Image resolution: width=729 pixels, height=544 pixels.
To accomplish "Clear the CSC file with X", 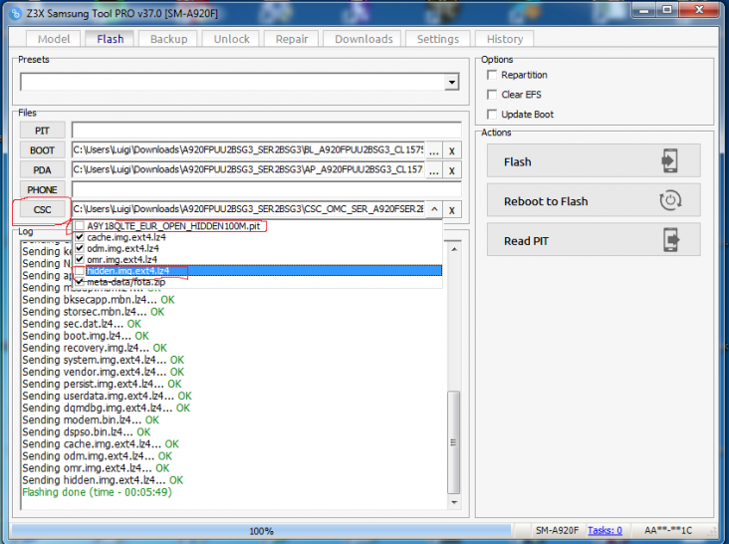I will click(451, 210).
